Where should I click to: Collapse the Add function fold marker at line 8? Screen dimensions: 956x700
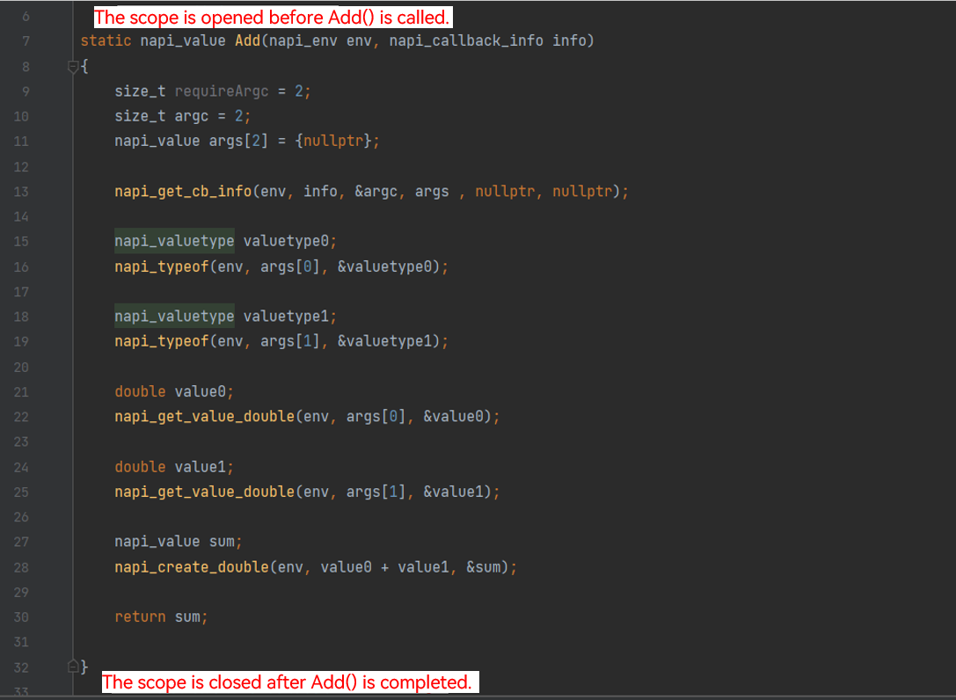pyautogui.click(x=73, y=67)
